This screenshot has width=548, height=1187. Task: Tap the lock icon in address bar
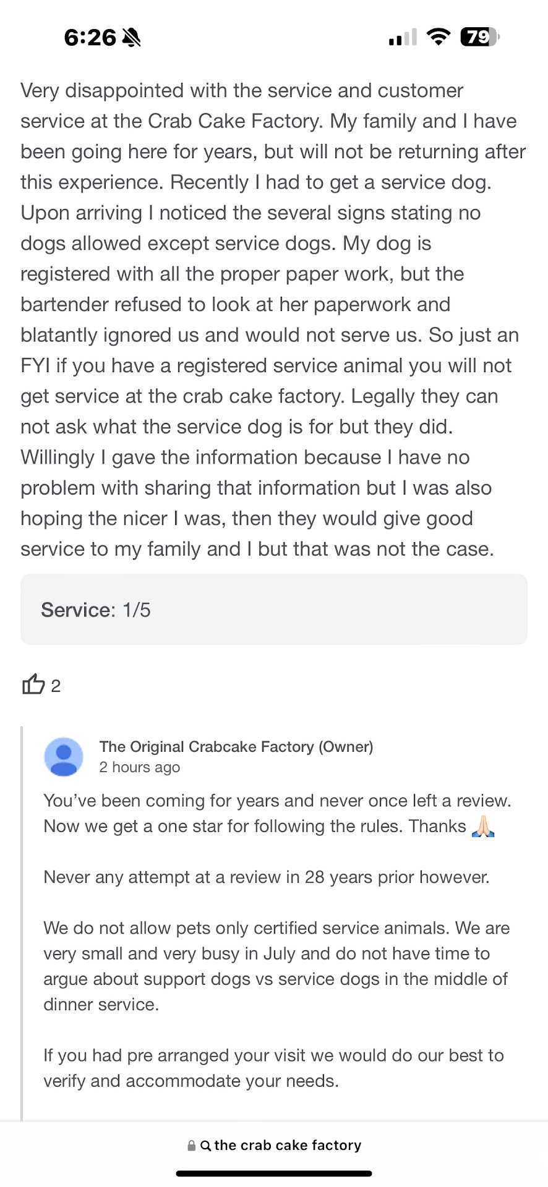(x=192, y=1146)
